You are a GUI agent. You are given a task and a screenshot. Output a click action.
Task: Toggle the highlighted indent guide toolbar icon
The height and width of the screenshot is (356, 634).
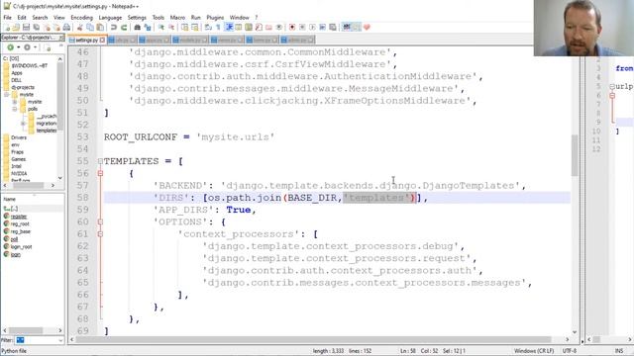point(229,28)
